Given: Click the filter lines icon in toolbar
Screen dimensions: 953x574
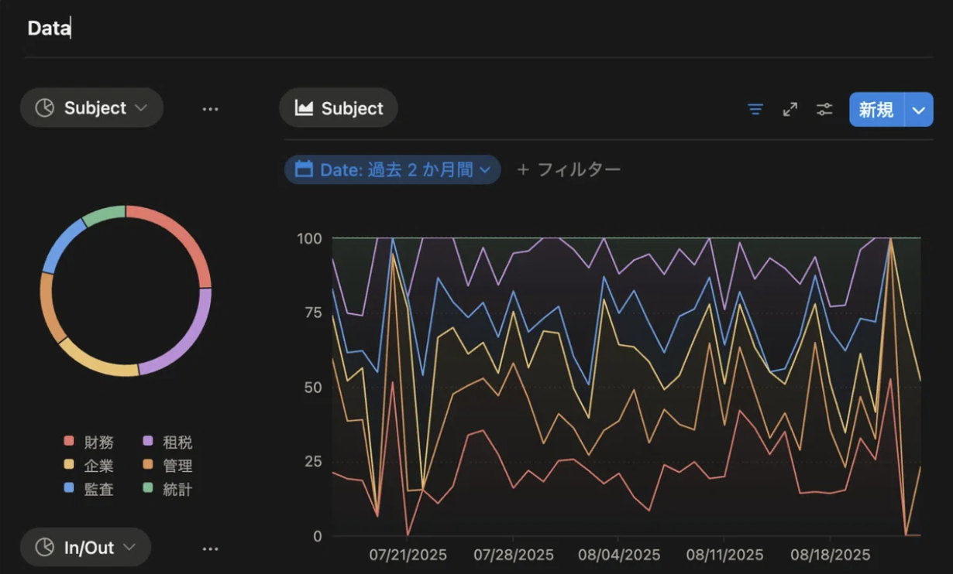Looking at the screenshot, I should (755, 109).
